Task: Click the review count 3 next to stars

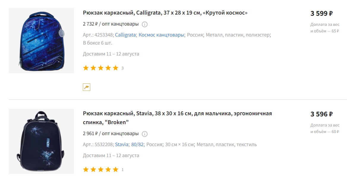Action: click(123, 68)
